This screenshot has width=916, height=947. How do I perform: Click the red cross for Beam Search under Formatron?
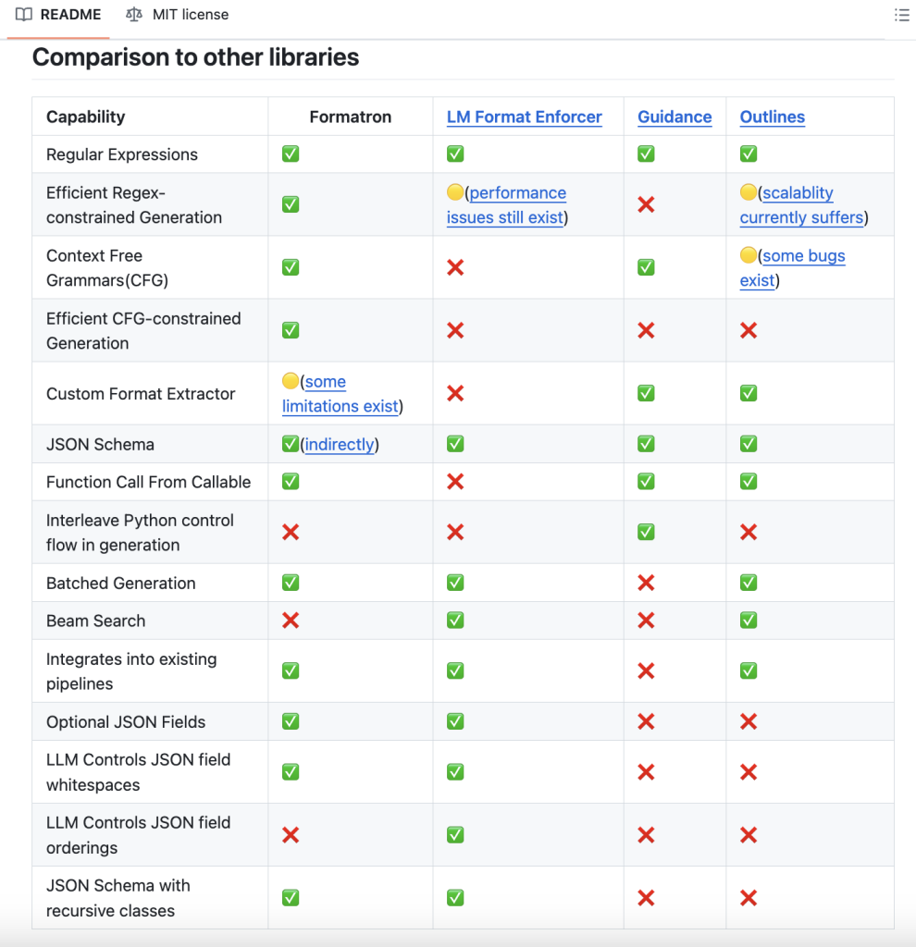click(290, 621)
